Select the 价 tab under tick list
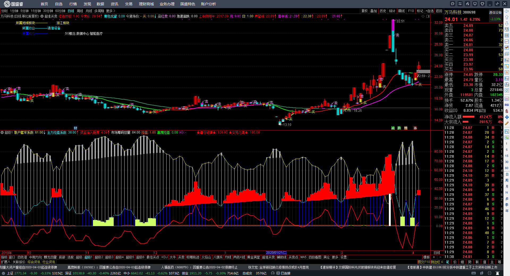This screenshot has height=276, width=510. pos(455,262)
